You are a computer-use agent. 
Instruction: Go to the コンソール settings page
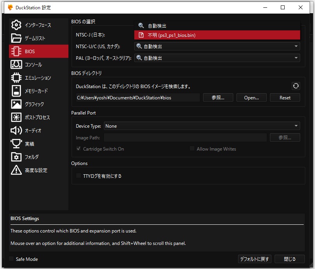(x=38, y=64)
